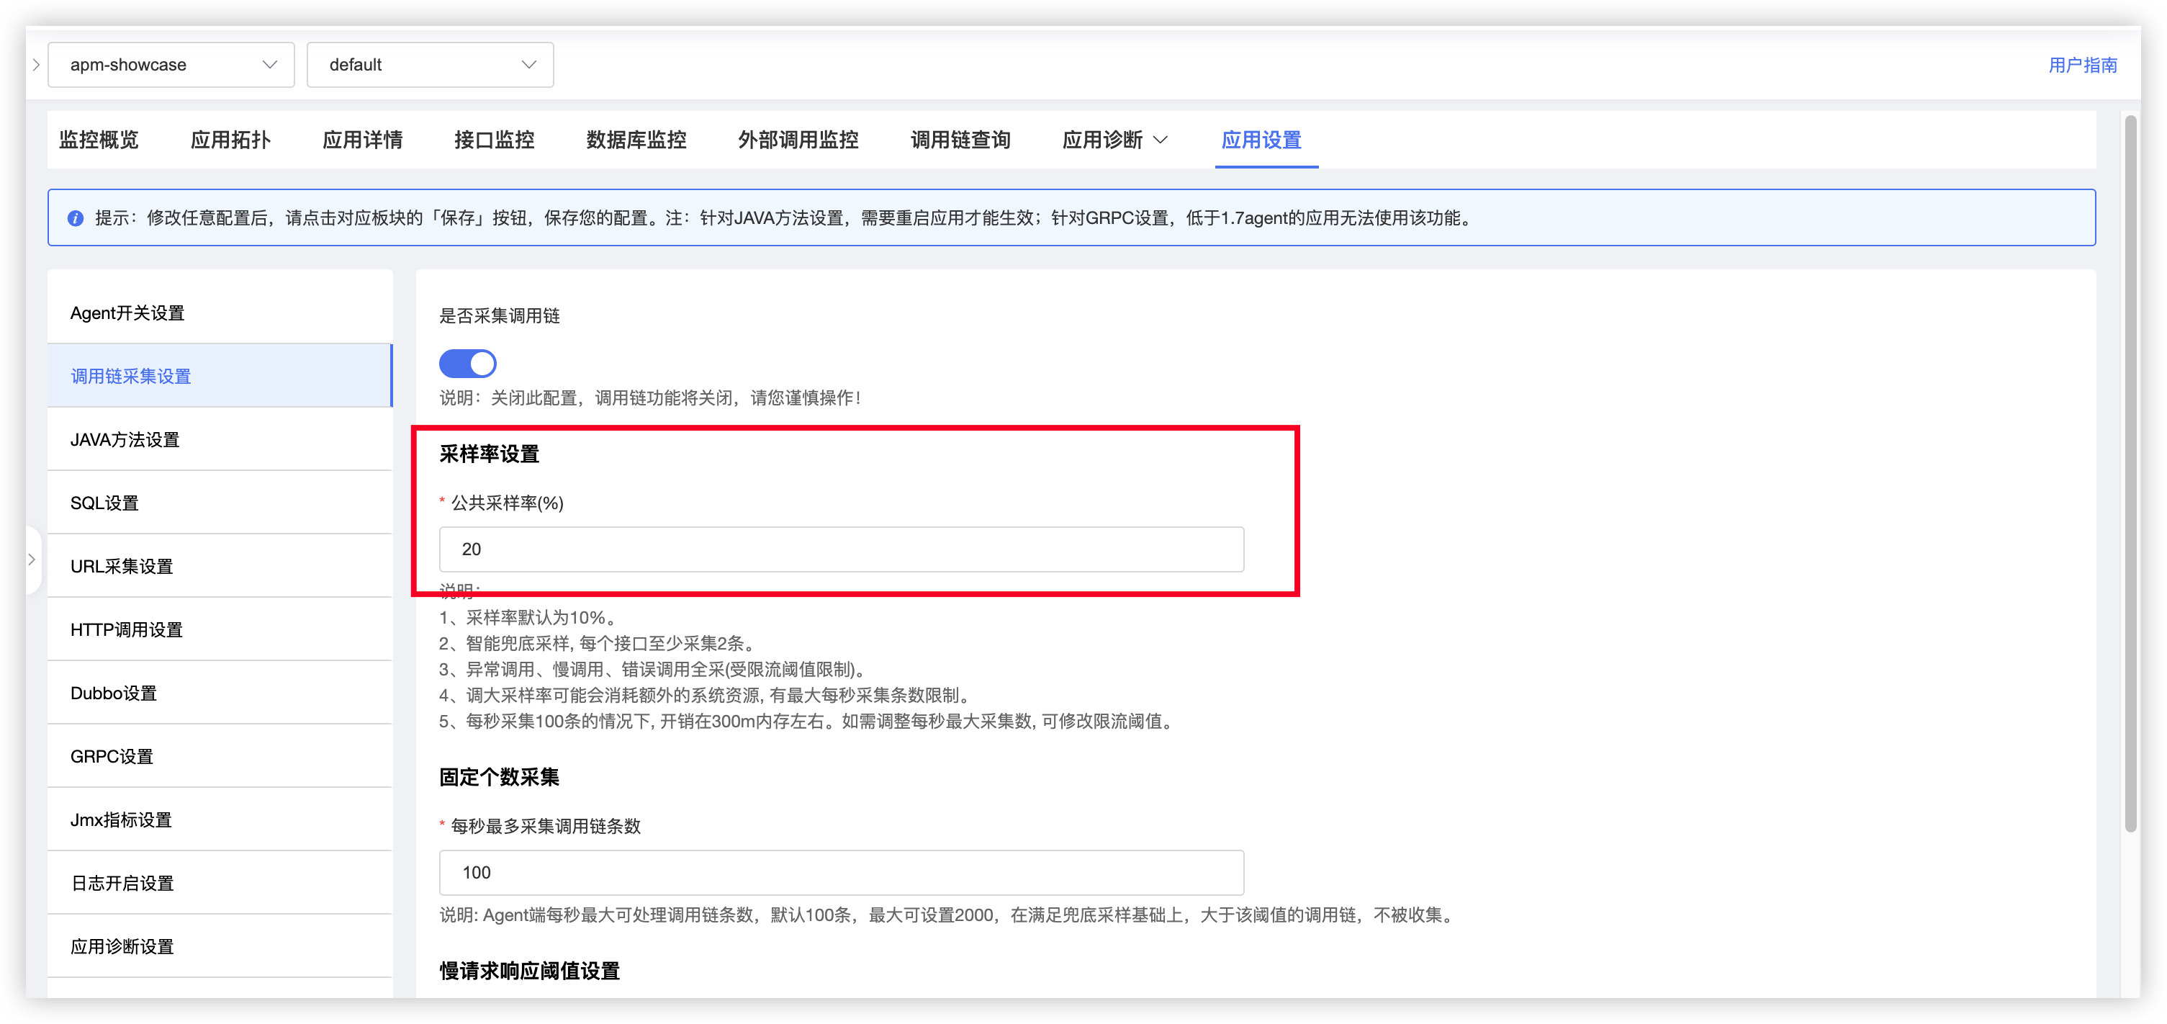The height and width of the screenshot is (1024, 2167).
Task: Click the page vertical scrollbar
Action: (2131, 474)
